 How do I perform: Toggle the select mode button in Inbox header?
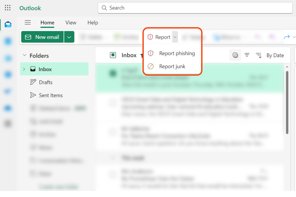click(x=235, y=55)
